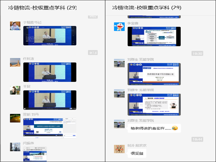
Task: Open 双能 刘丹's slide screenshot
Action: pos(50,127)
